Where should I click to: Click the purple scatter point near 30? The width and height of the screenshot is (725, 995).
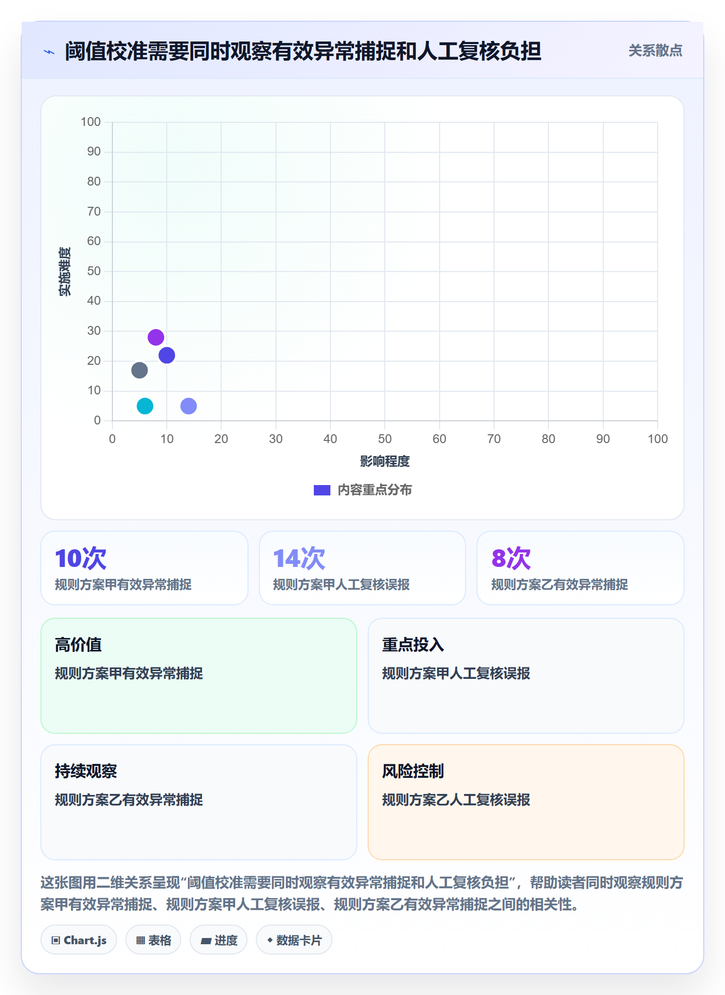pos(156,337)
